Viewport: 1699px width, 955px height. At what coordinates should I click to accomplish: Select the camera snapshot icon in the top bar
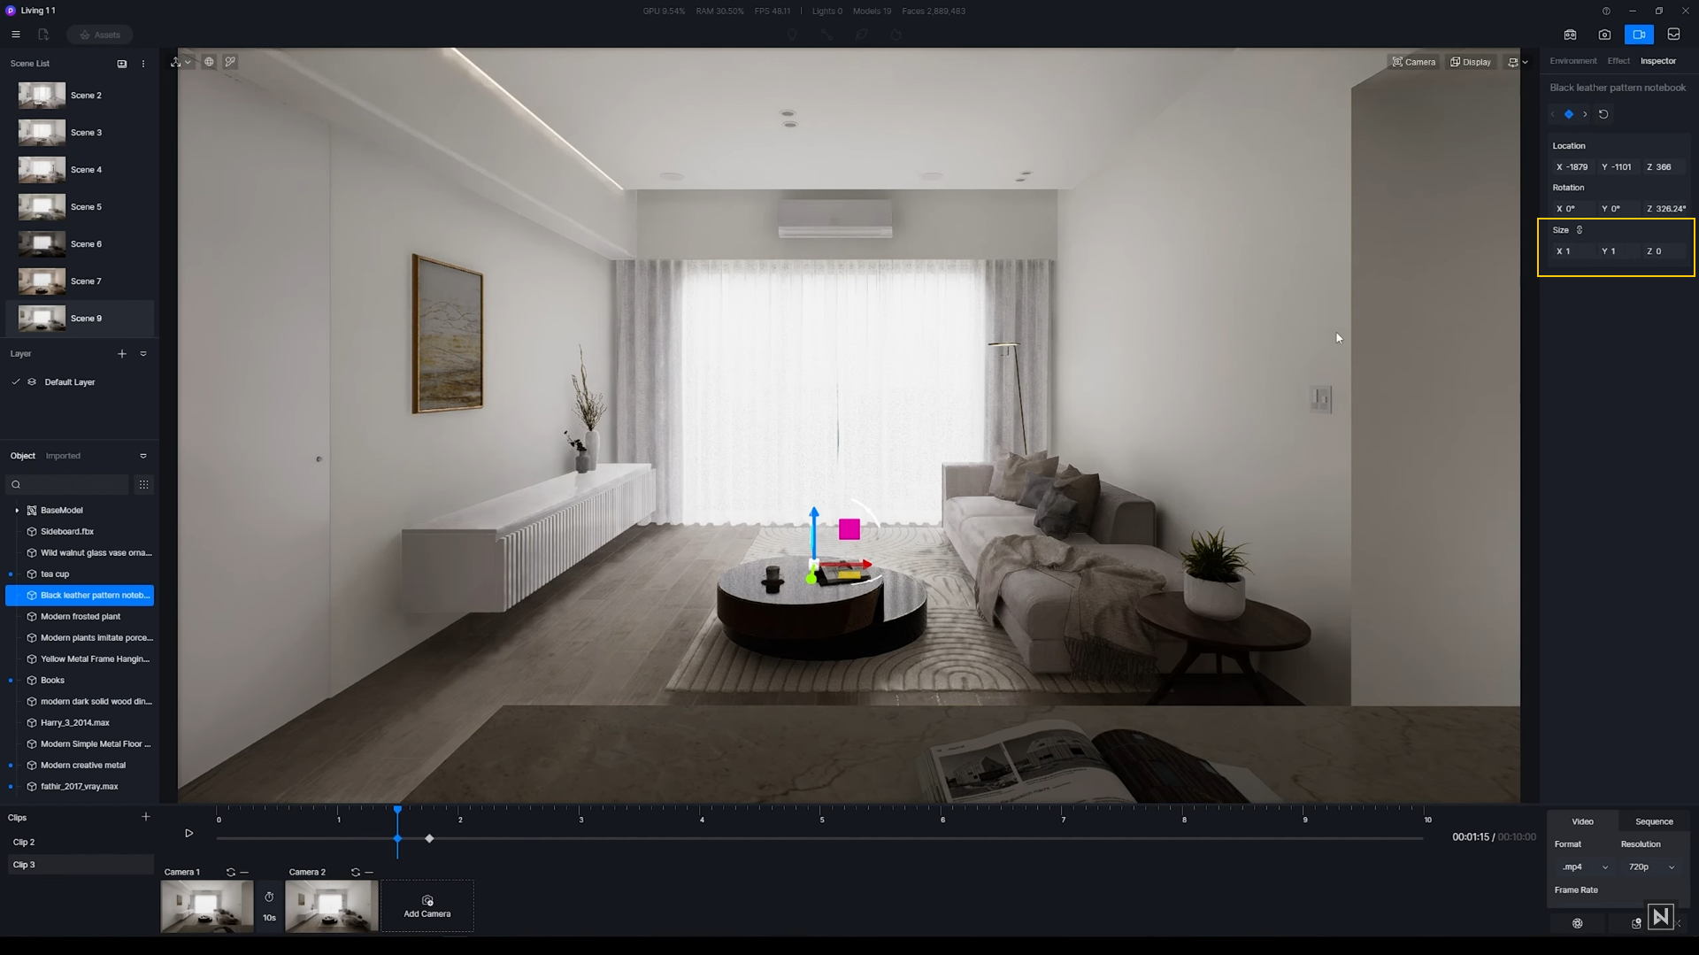pos(1604,35)
